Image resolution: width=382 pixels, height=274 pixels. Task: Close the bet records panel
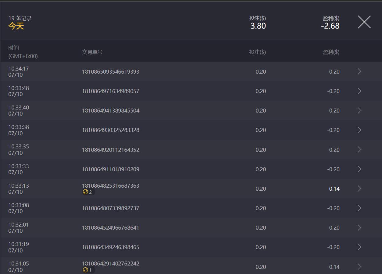(x=364, y=22)
